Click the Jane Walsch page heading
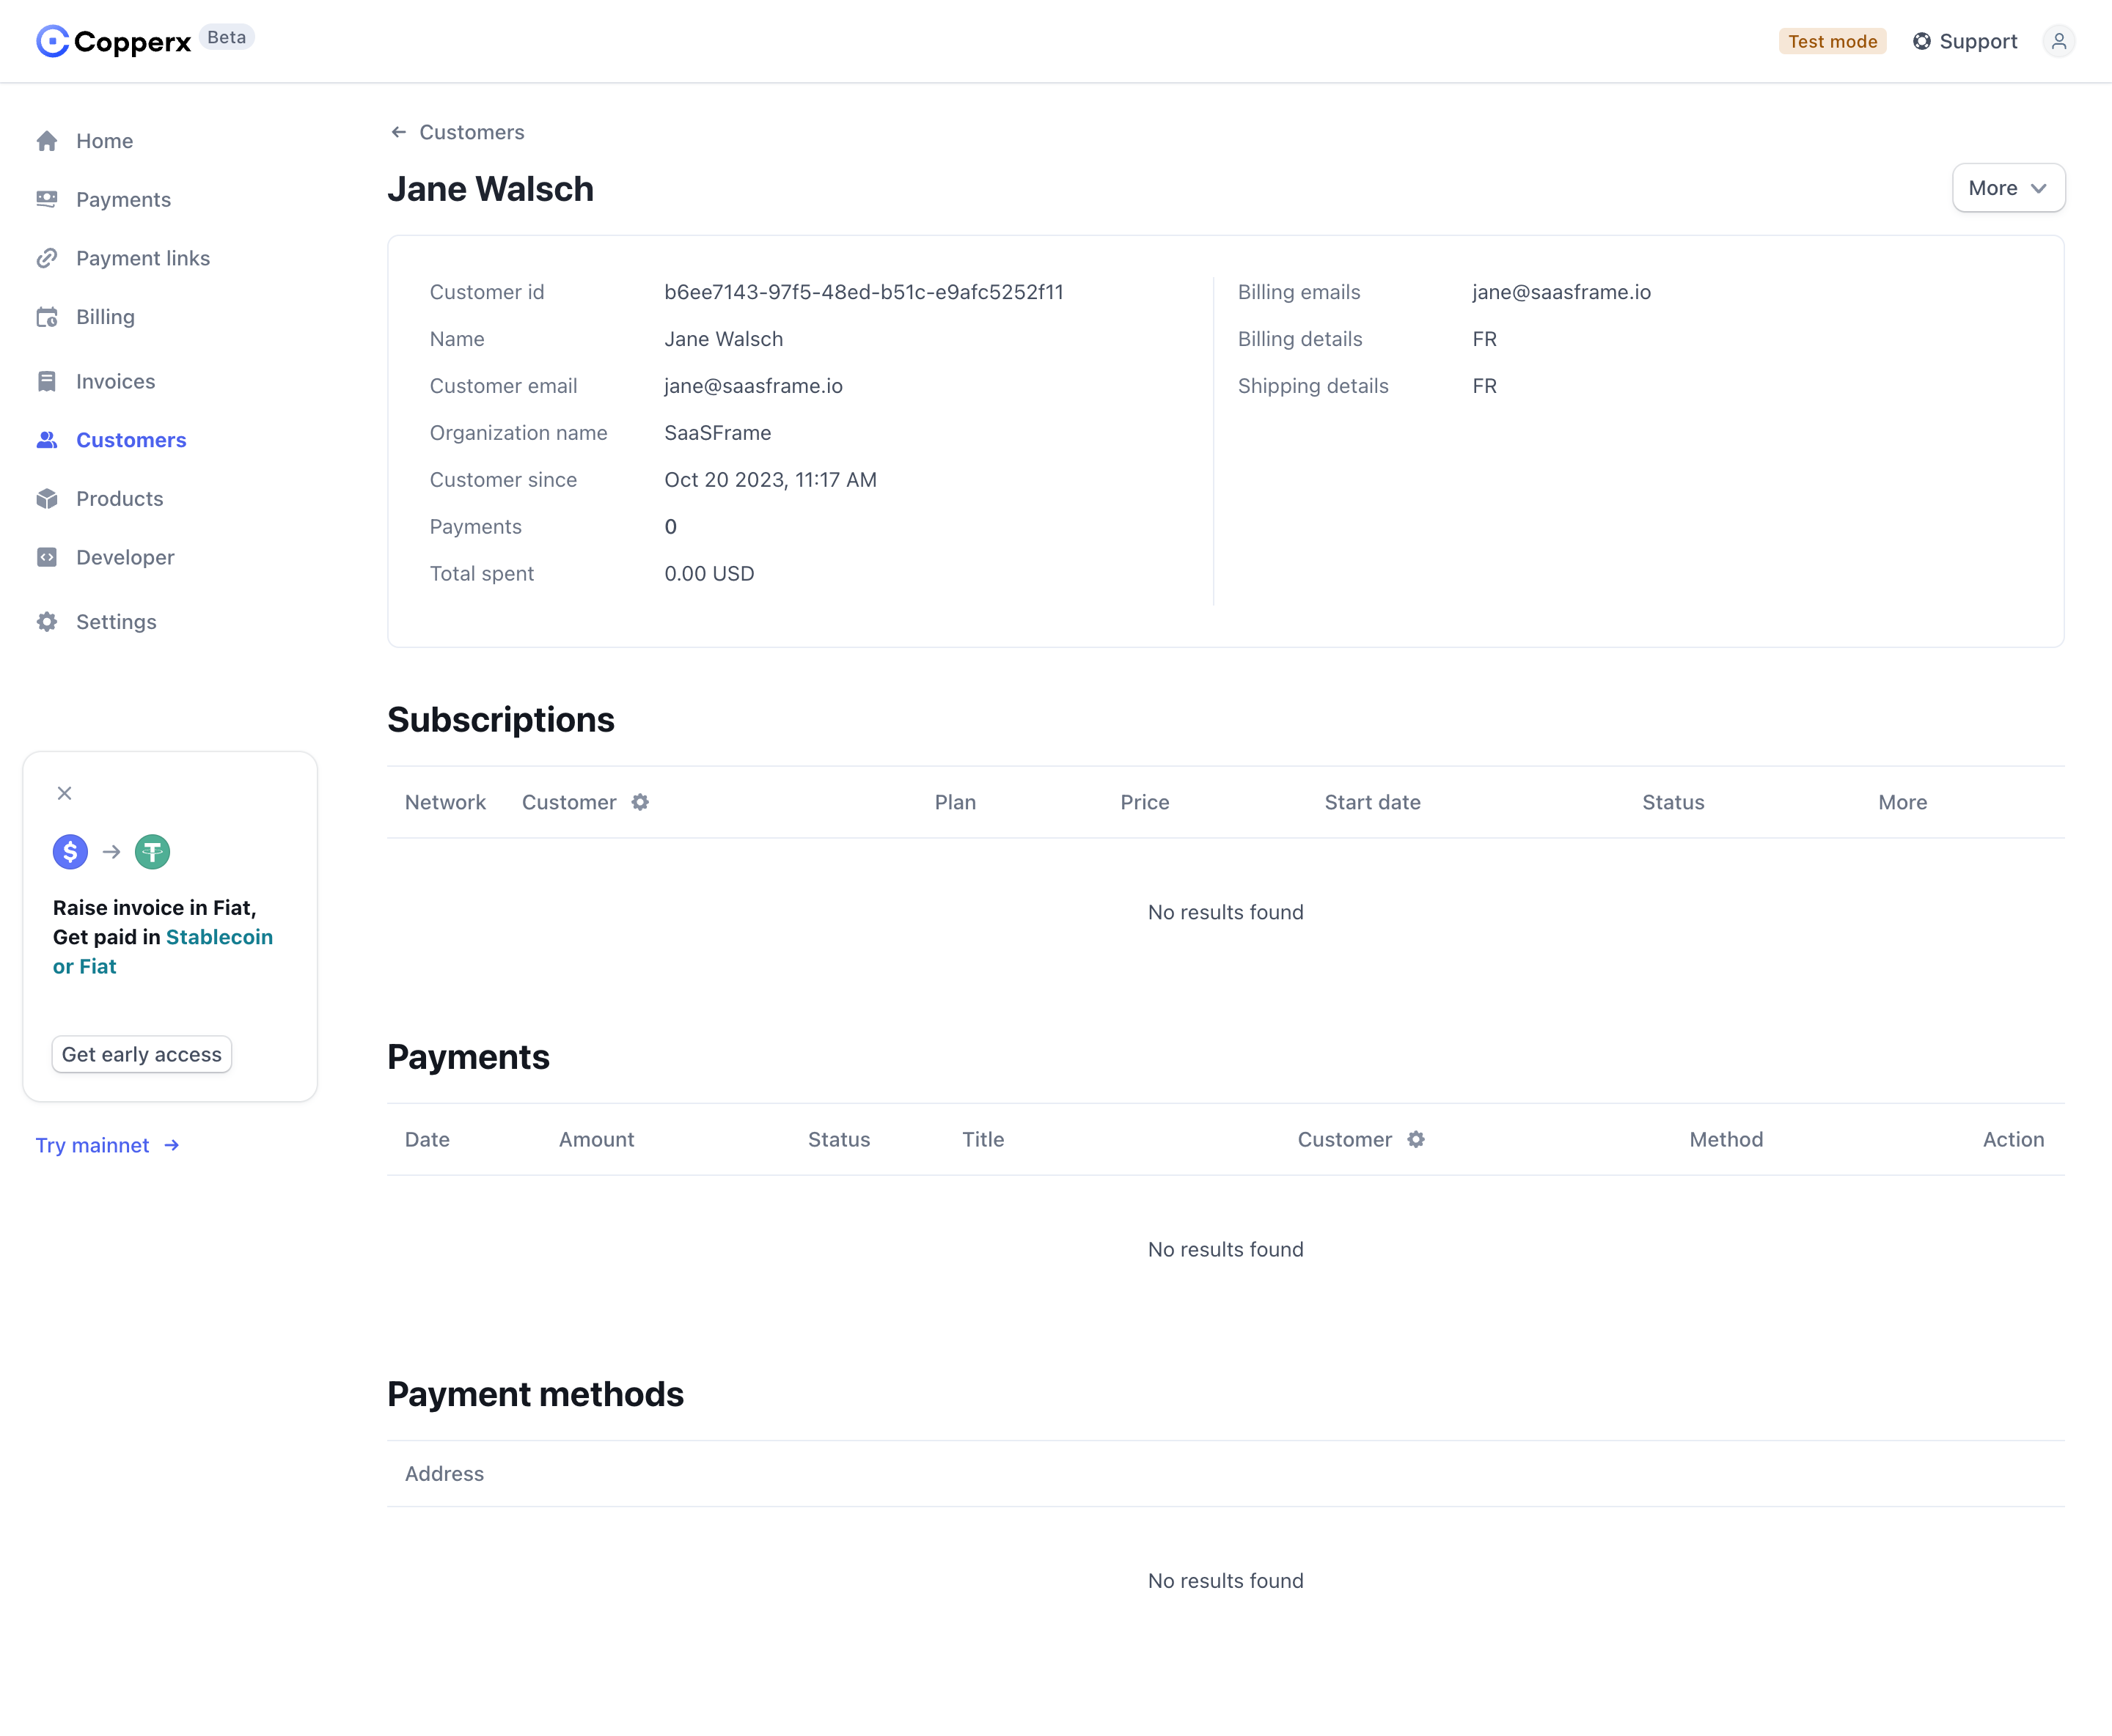This screenshot has width=2112, height=1736. point(490,189)
